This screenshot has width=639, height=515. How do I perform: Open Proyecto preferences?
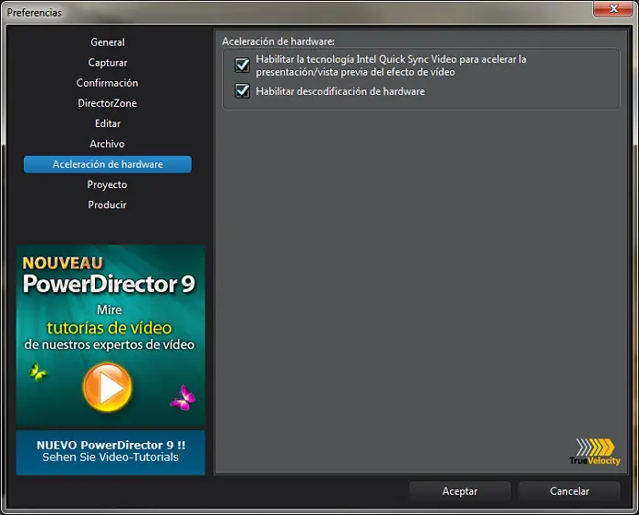108,184
